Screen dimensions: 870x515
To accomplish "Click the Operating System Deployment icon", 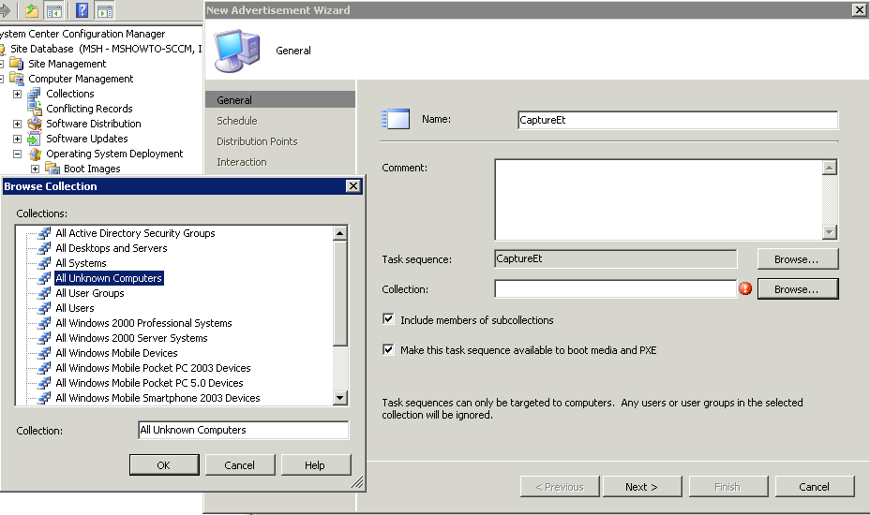I will [x=35, y=154].
